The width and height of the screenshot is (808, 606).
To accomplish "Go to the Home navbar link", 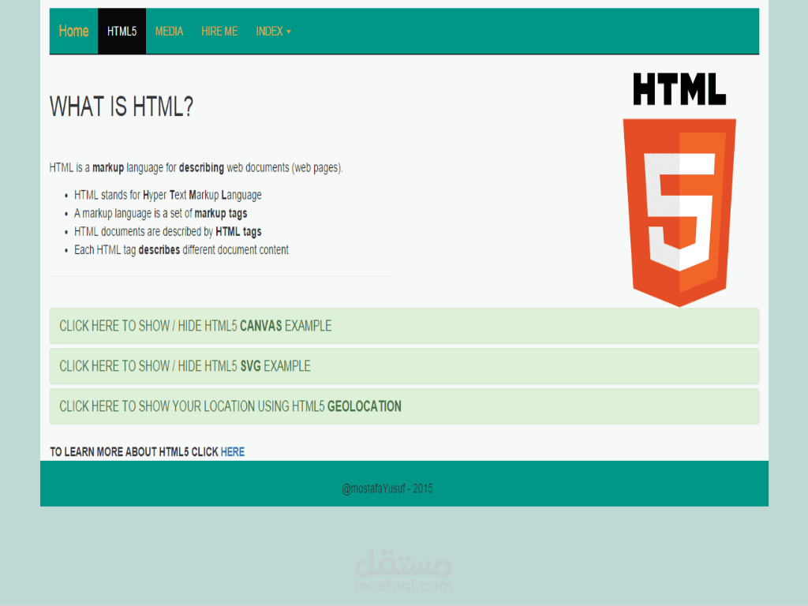I will tap(73, 31).
